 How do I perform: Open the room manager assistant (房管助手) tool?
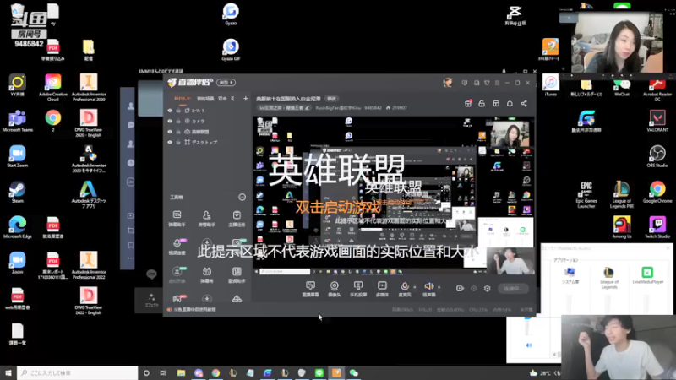coord(206,218)
